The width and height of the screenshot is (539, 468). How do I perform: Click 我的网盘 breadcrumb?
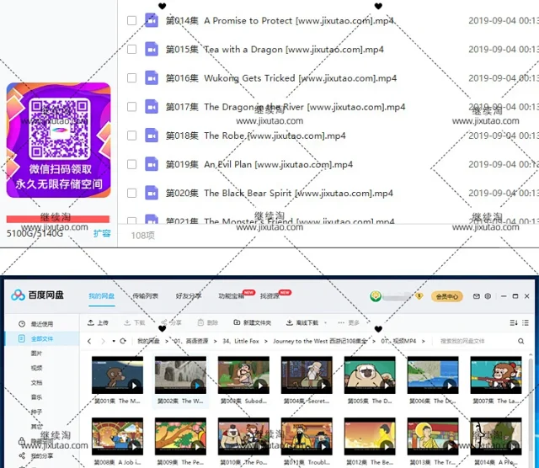148,341
